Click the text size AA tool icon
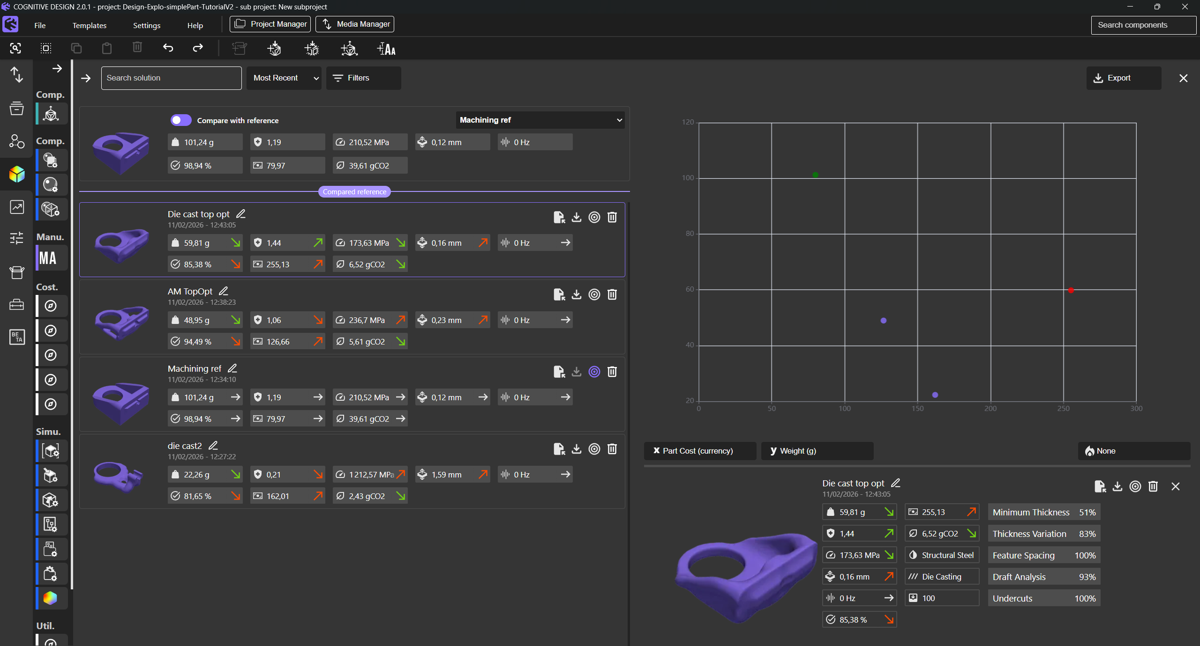1200x646 pixels. coord(386,49)
